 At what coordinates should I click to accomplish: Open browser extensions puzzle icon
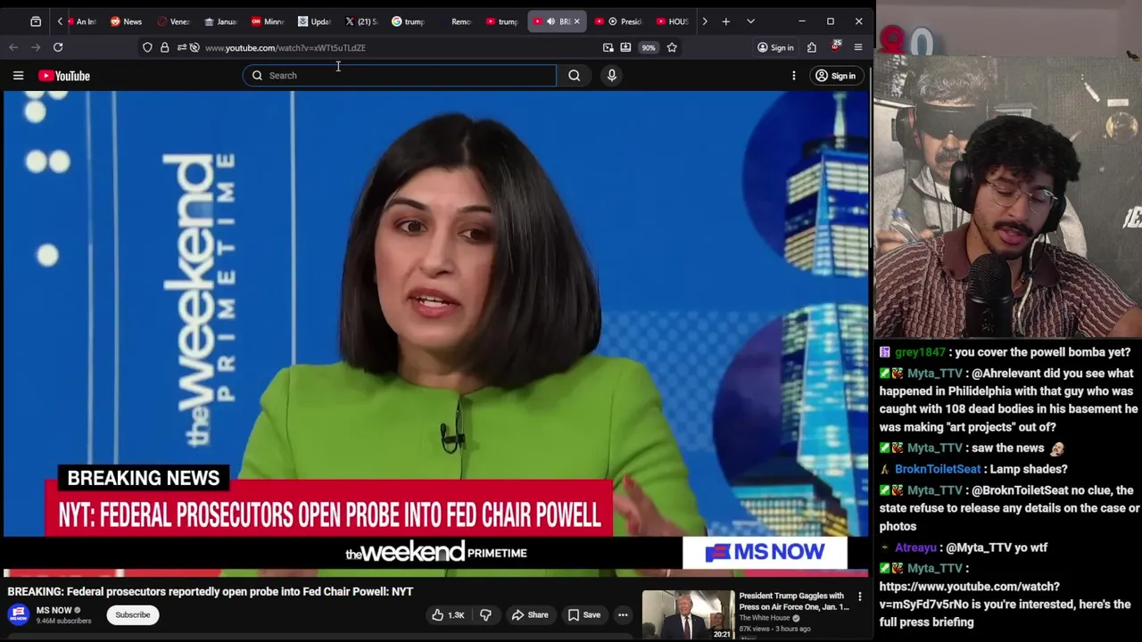812,47
